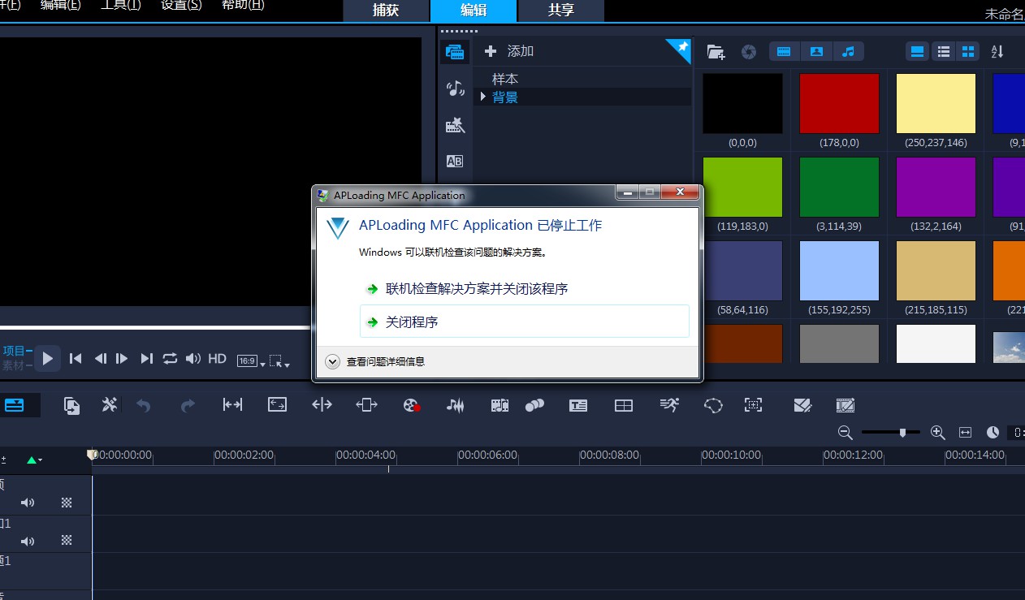Click the Motion tracking running-man icon
This screenshot has width=1025, height=600.
668,405
